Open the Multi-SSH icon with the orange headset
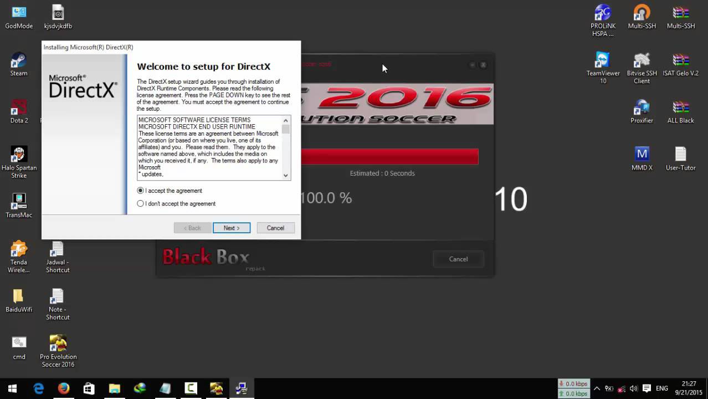 click(x=642, y=17)
